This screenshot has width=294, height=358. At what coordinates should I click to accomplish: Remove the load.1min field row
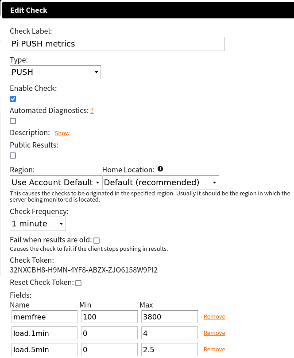point(214,333)
